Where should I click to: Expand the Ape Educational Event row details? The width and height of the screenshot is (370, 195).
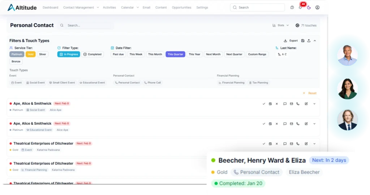[x=314, y=124]
